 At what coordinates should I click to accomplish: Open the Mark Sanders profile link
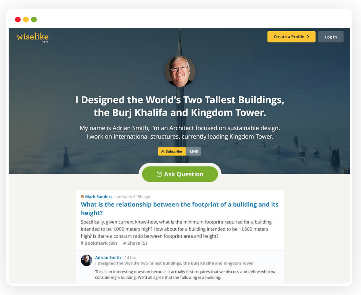click(x=99, y=197)
